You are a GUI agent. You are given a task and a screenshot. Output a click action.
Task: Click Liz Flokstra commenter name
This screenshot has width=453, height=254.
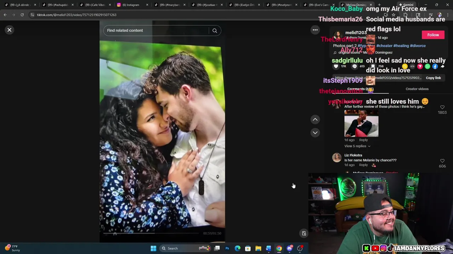click(353, 155)
